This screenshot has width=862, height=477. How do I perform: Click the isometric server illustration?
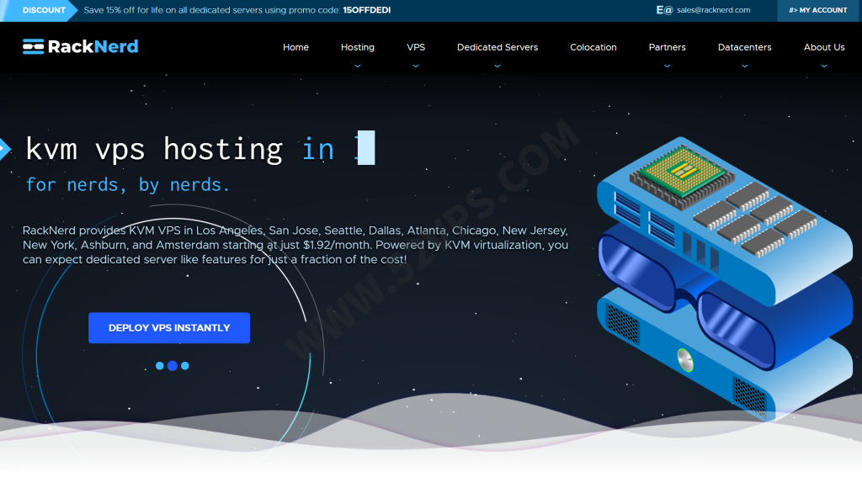click(x=725, y=279)
